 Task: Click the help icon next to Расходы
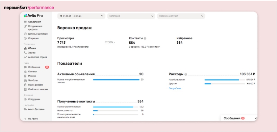point(186,74)
